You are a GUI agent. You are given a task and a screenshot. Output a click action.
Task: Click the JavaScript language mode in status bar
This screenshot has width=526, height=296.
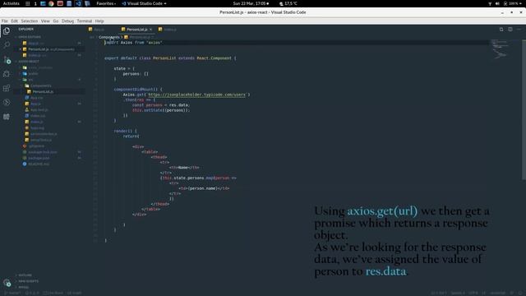tap(497, 293)
